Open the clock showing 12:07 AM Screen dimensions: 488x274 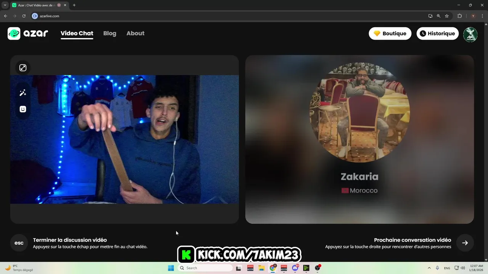477,268
